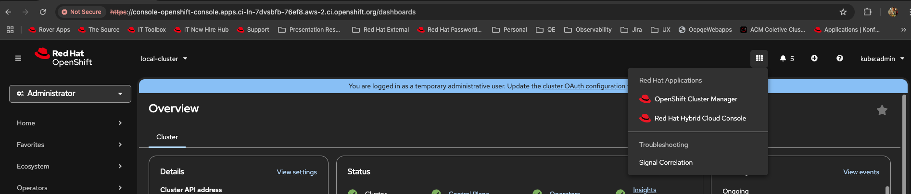Open the kube:admin user menu
The height and width of the screenshot is (194, 911).
pyautogui.click(x=882, y=59)
